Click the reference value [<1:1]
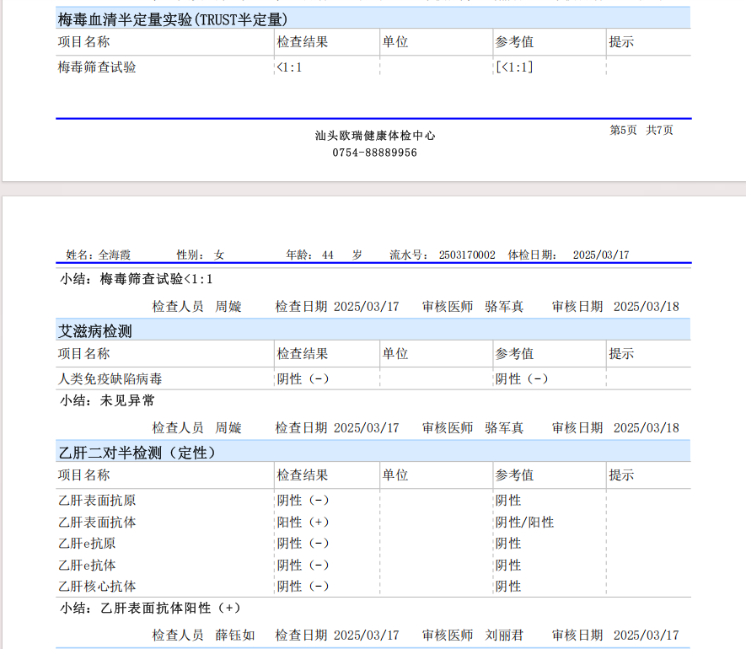This screenshot has height=649, width=746. pos(514,67)
